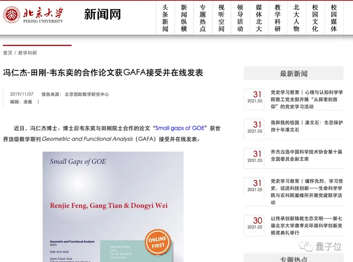Go to the 北大人物 section
The width and height of the screenshot is (353, 262).
296,18
